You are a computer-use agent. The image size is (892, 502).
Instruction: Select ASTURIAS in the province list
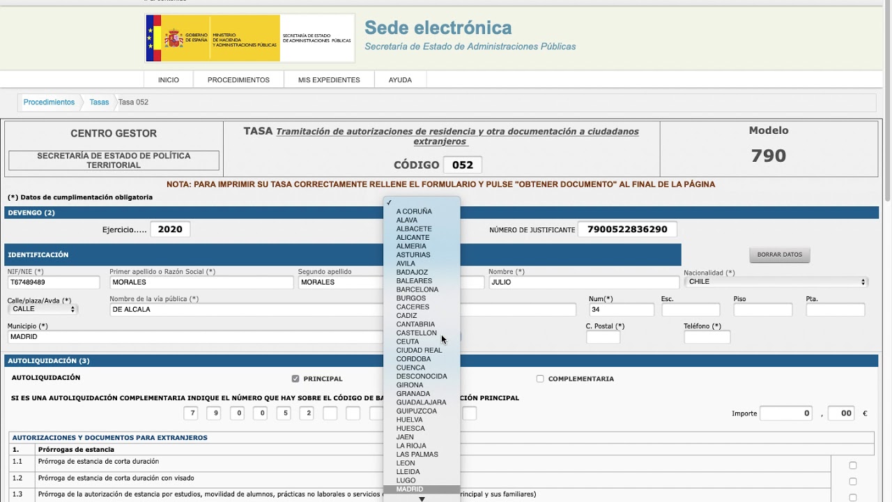pos(422,254)
